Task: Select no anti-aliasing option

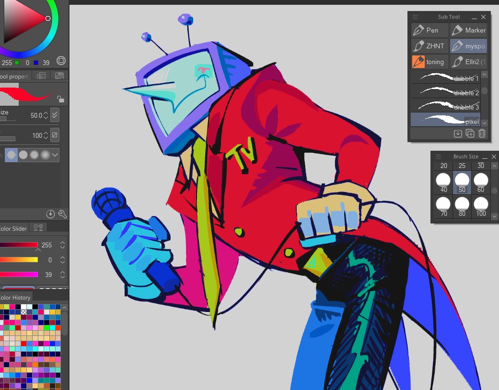Action: 11,155
